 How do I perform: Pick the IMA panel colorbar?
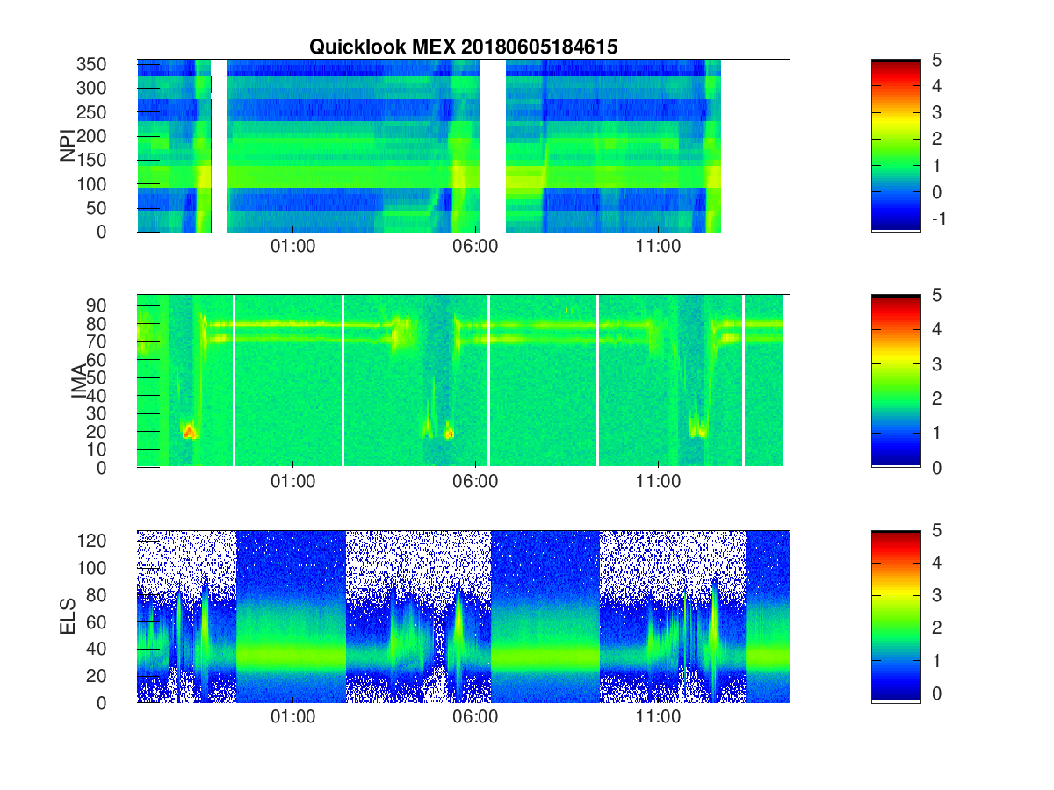[x=896, y=381]
